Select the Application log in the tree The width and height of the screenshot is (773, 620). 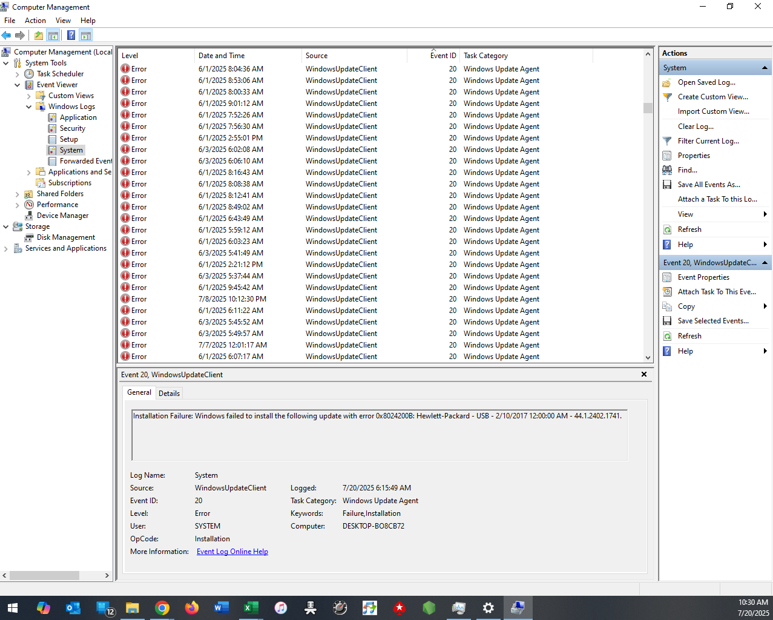pyautogui.click(x=78, y=117)
